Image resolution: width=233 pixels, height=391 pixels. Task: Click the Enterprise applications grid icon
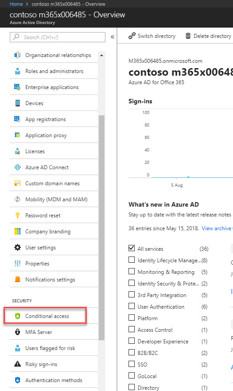(x=17, y=87)
